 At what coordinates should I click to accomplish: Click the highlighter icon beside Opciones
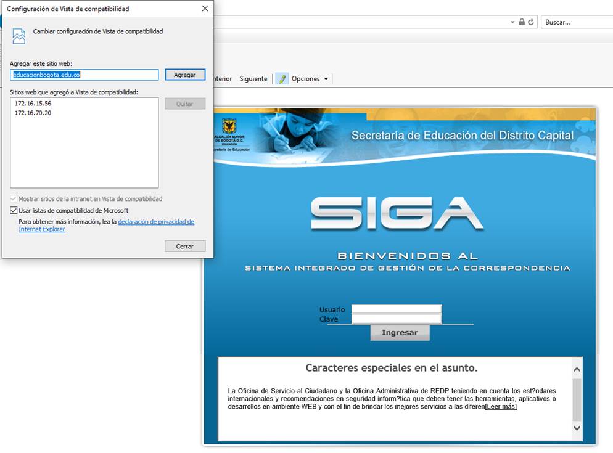[282, 78]
